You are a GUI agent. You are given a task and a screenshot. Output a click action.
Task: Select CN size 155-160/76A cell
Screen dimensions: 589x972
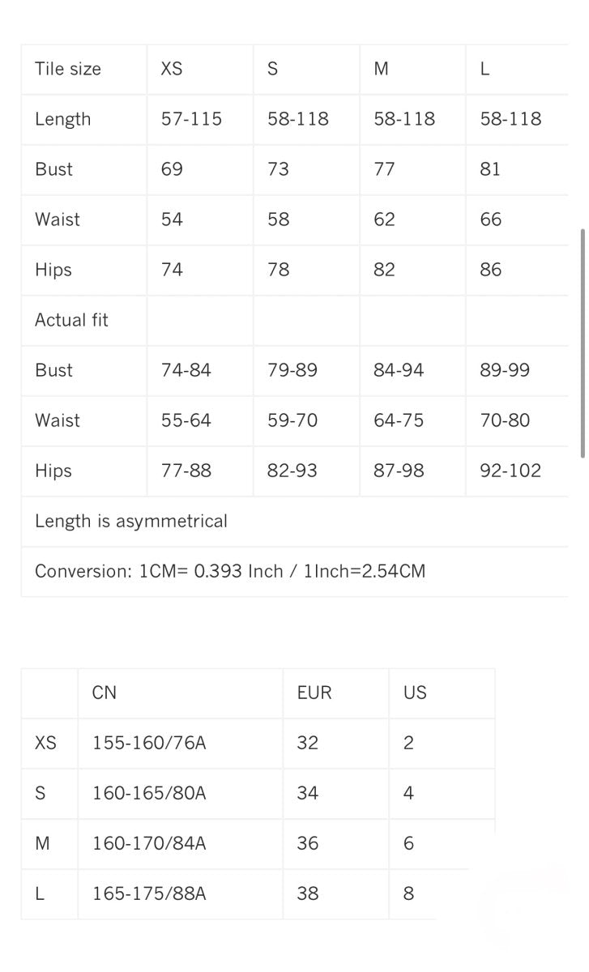pyautogui.click(x=149, y=743)
